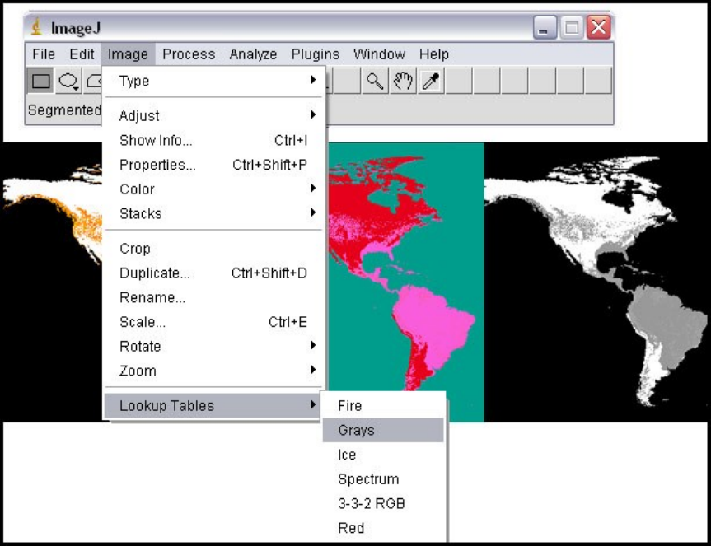
Task: Select the polygon selection tool
Action: (x=94, y=81)
